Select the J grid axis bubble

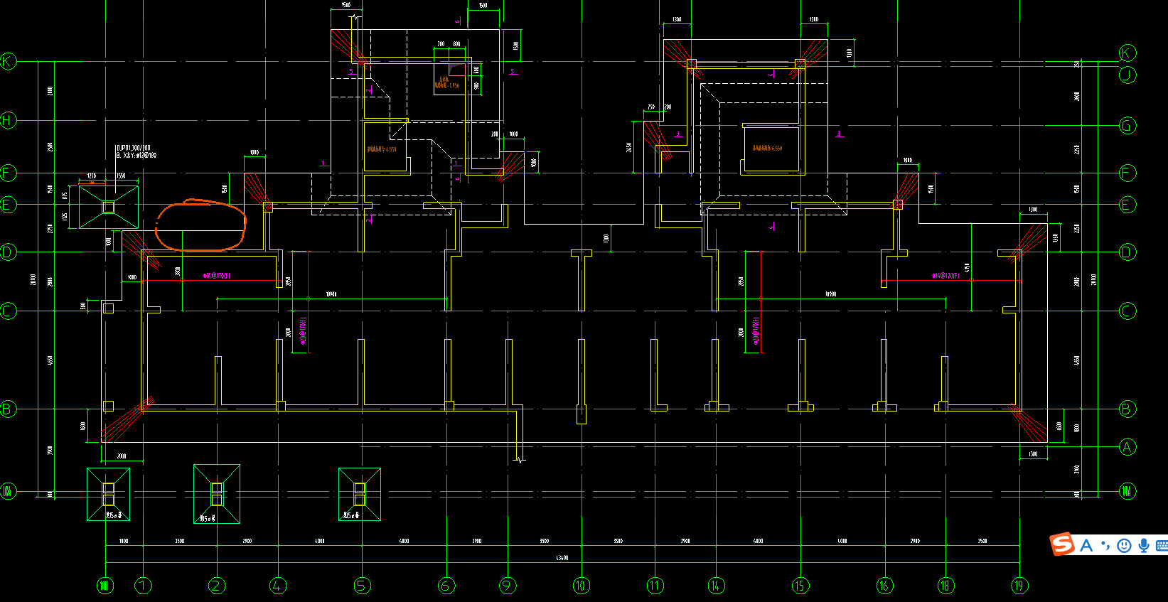tap(1127, 75)
